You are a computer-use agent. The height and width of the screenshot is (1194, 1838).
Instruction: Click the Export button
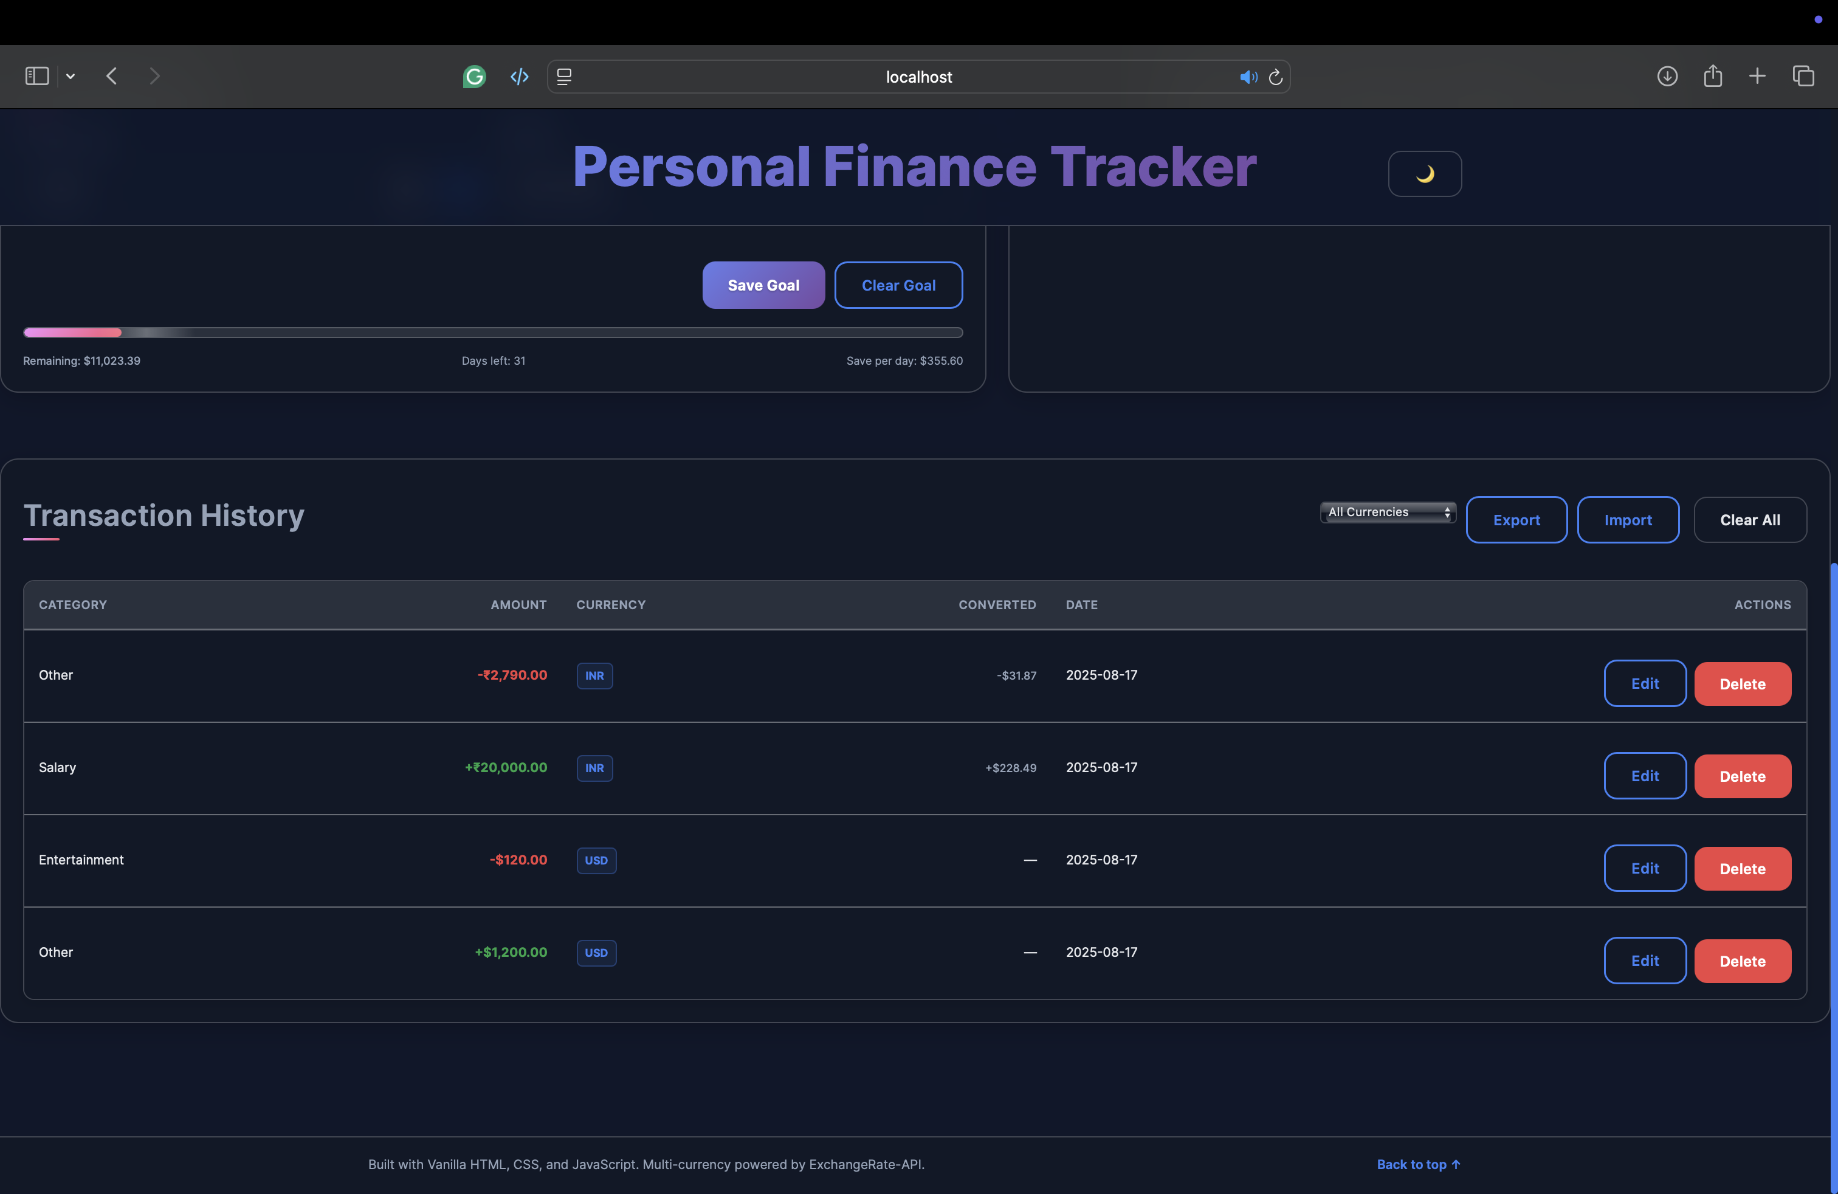tap(1516, 520)
